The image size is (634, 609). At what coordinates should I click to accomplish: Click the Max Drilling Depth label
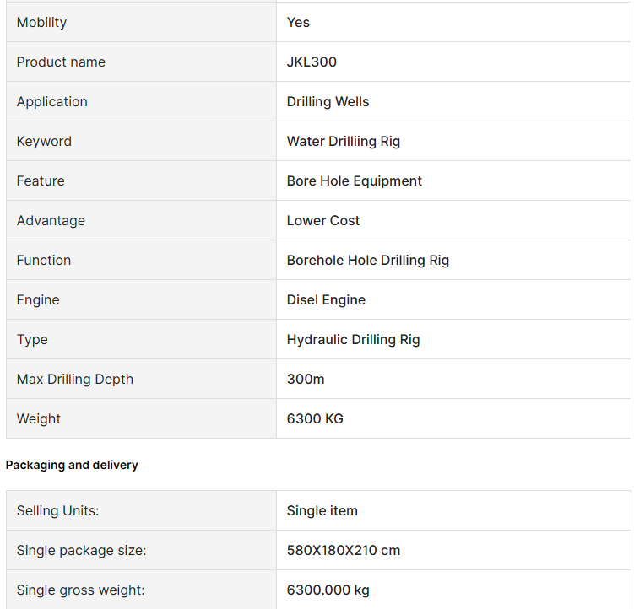tap(75, 379)
